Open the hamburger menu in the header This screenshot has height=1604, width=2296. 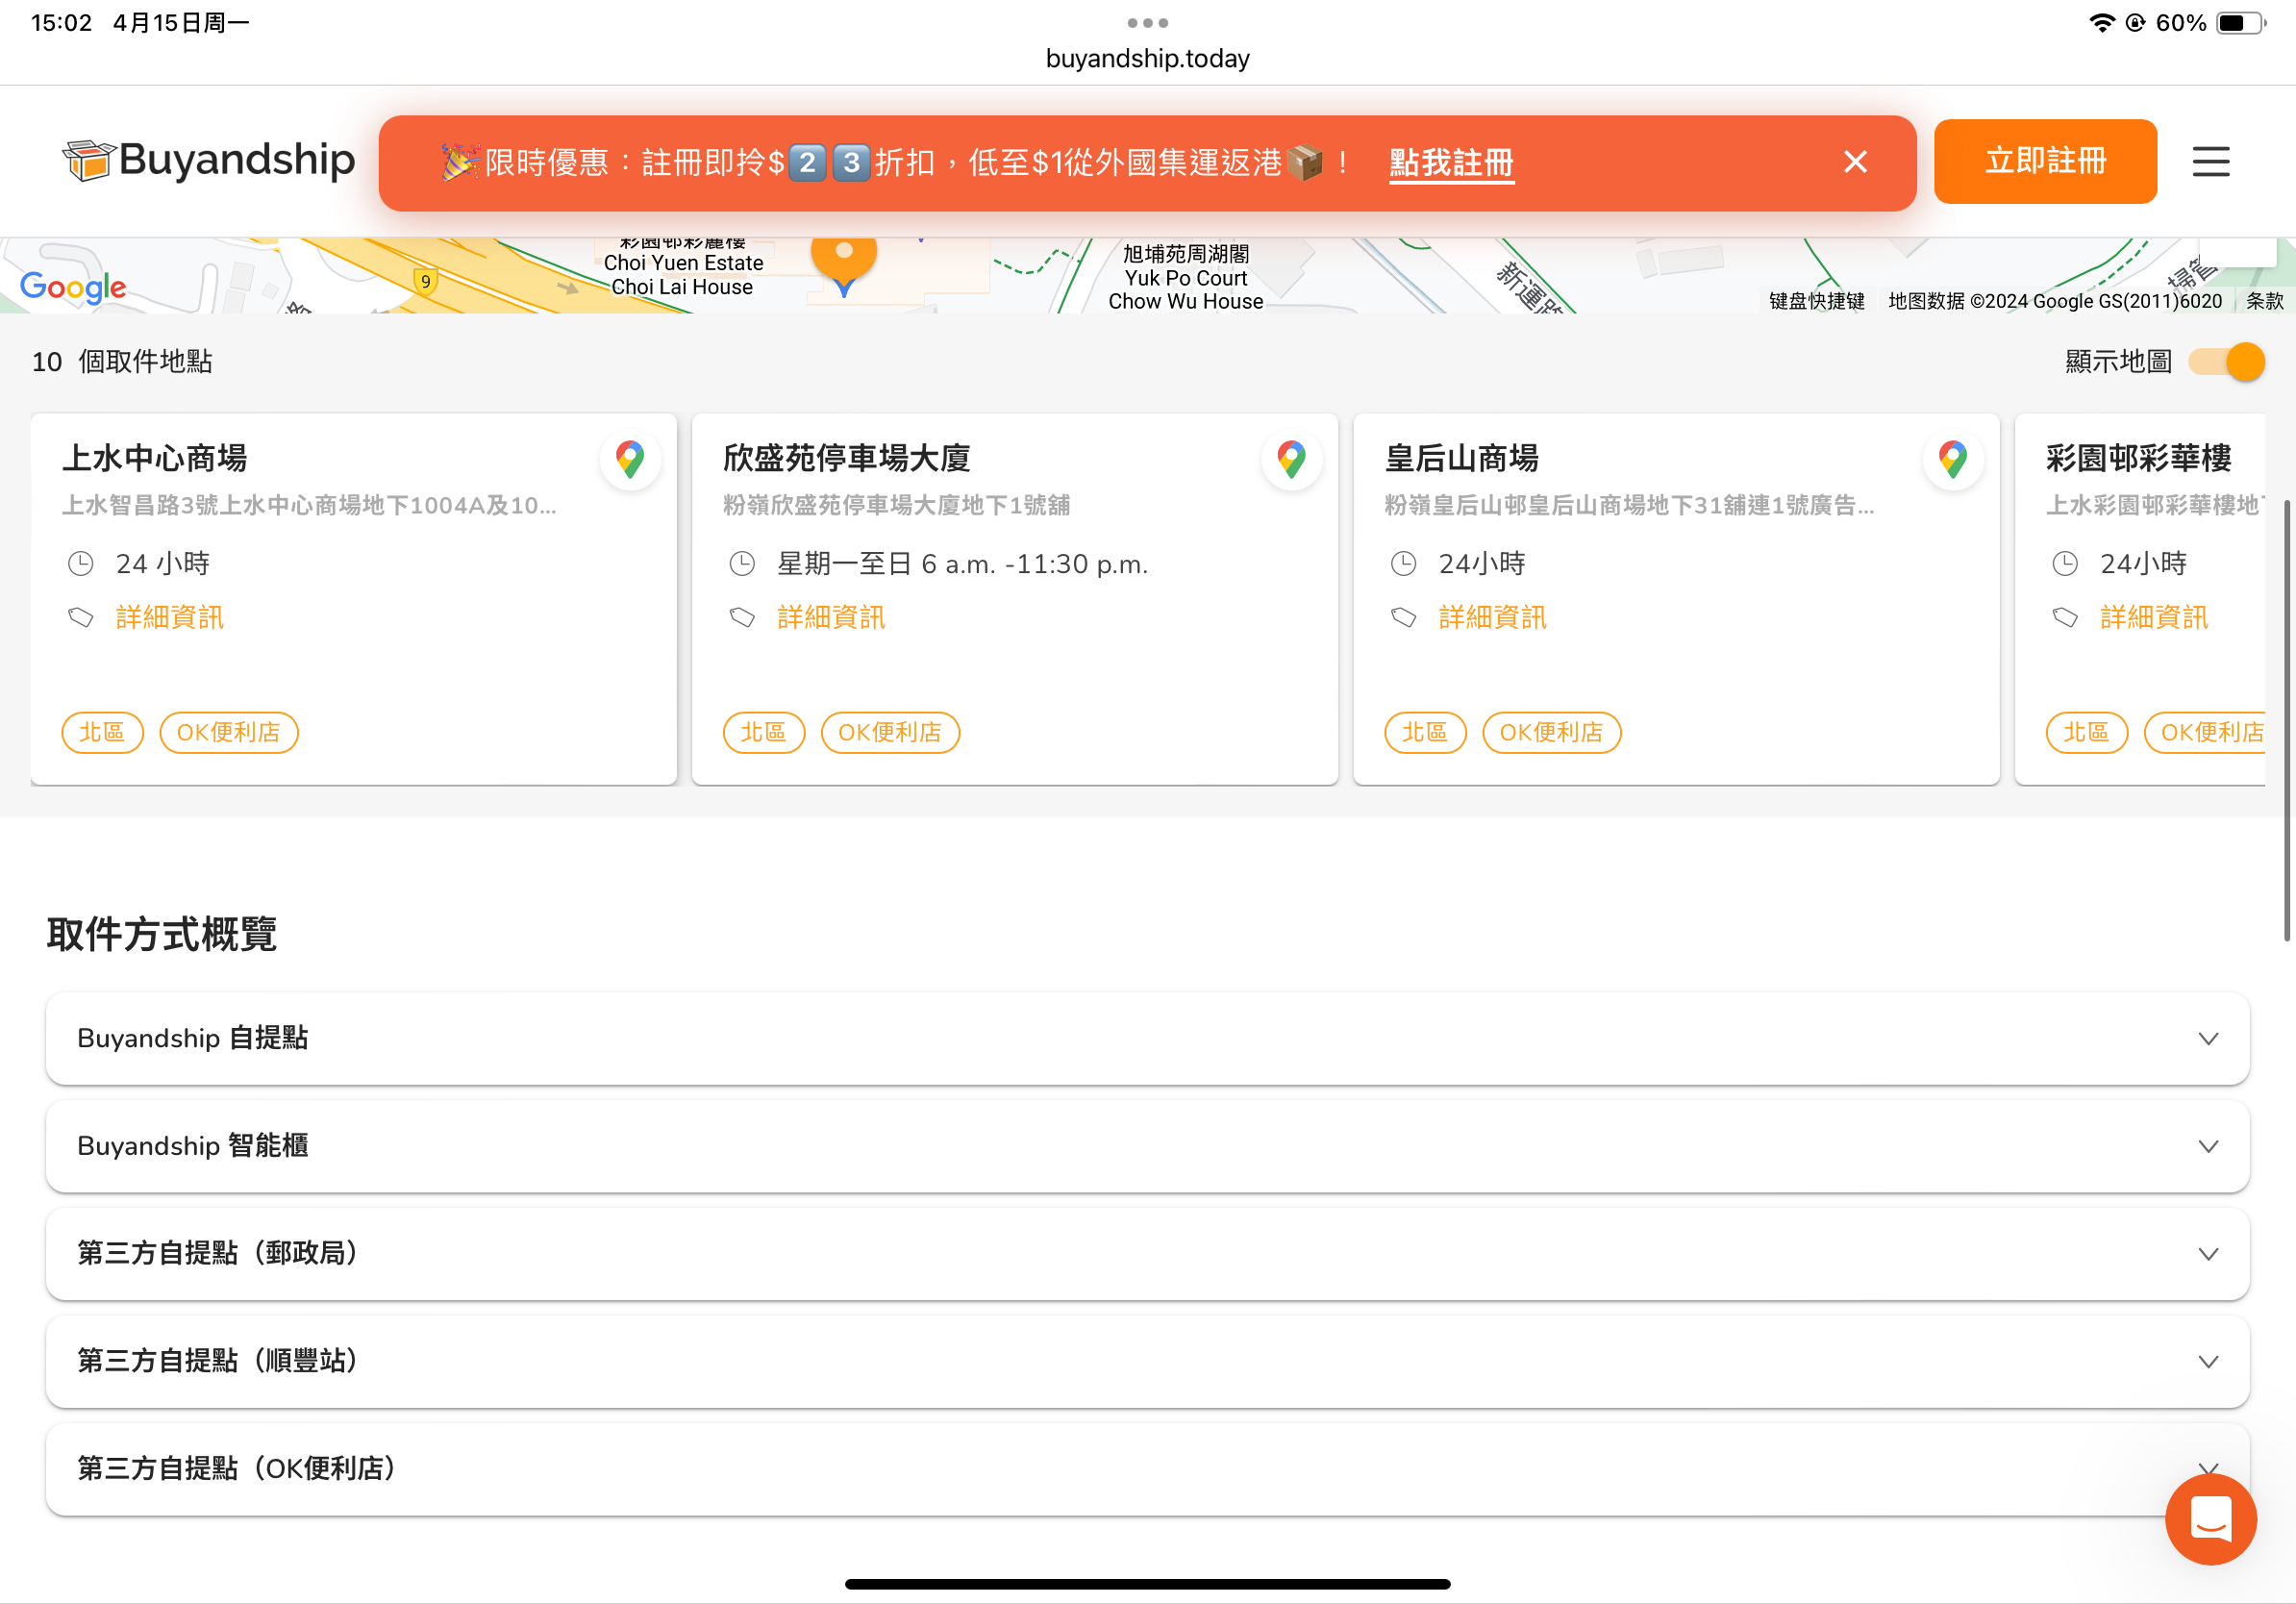[2210, 162]
